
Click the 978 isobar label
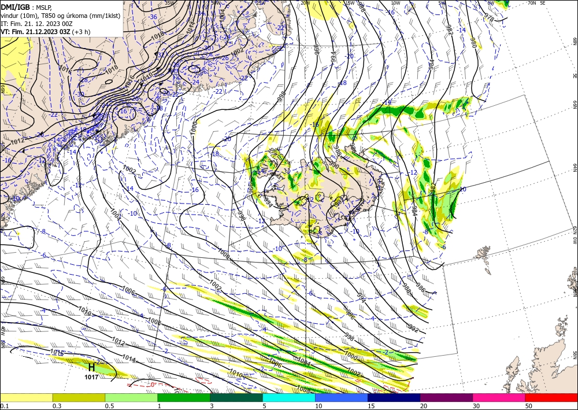click(x=489, y=18)
